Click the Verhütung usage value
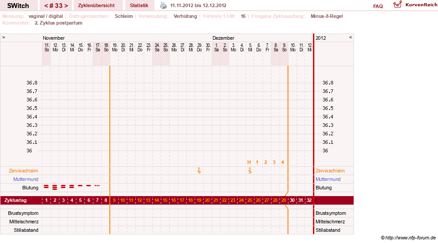Viewport: 438px width, 243px height. (185, 16)
